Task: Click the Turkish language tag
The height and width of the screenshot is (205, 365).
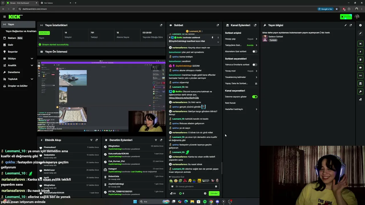Action: click(273, 40)
